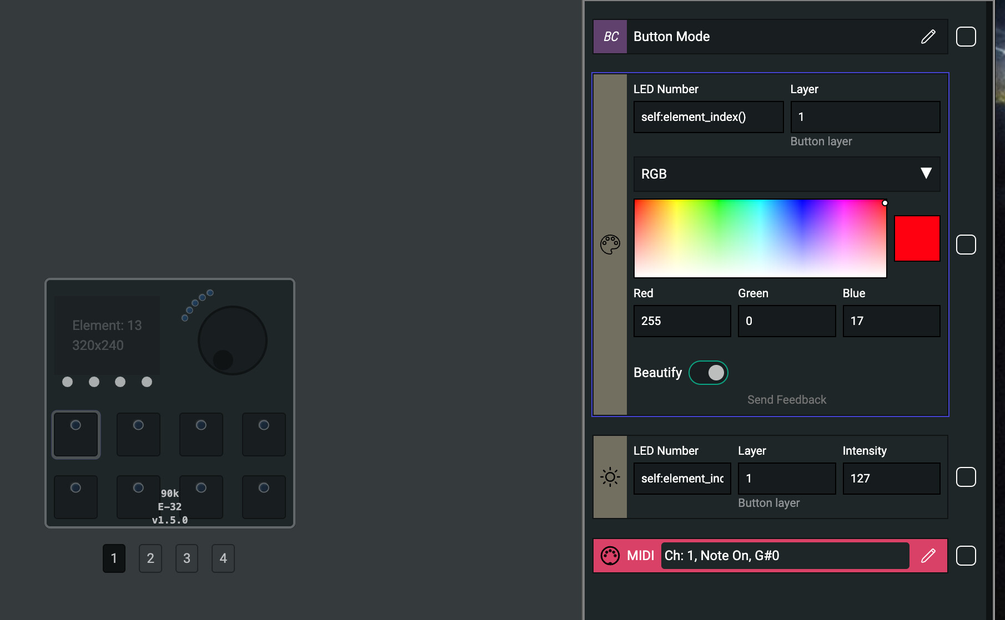Screen dimensions: 1005x620
Task: Tick the MIDI action checkbox
Action: (966, 556)
